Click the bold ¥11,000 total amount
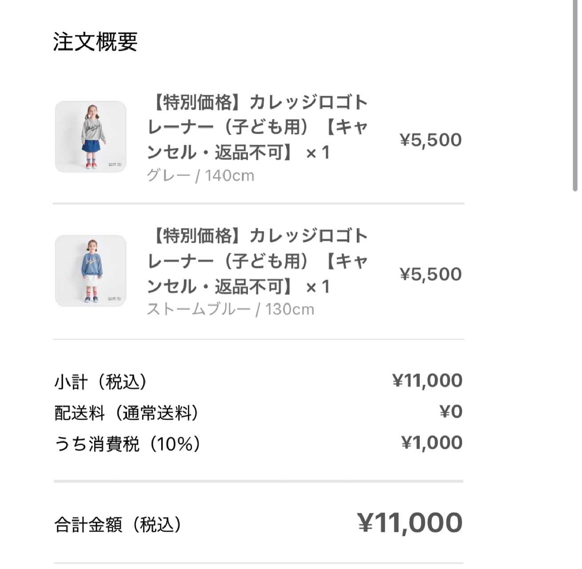The width and height of the screenshot is (582, 569). [x=410, y=523]
